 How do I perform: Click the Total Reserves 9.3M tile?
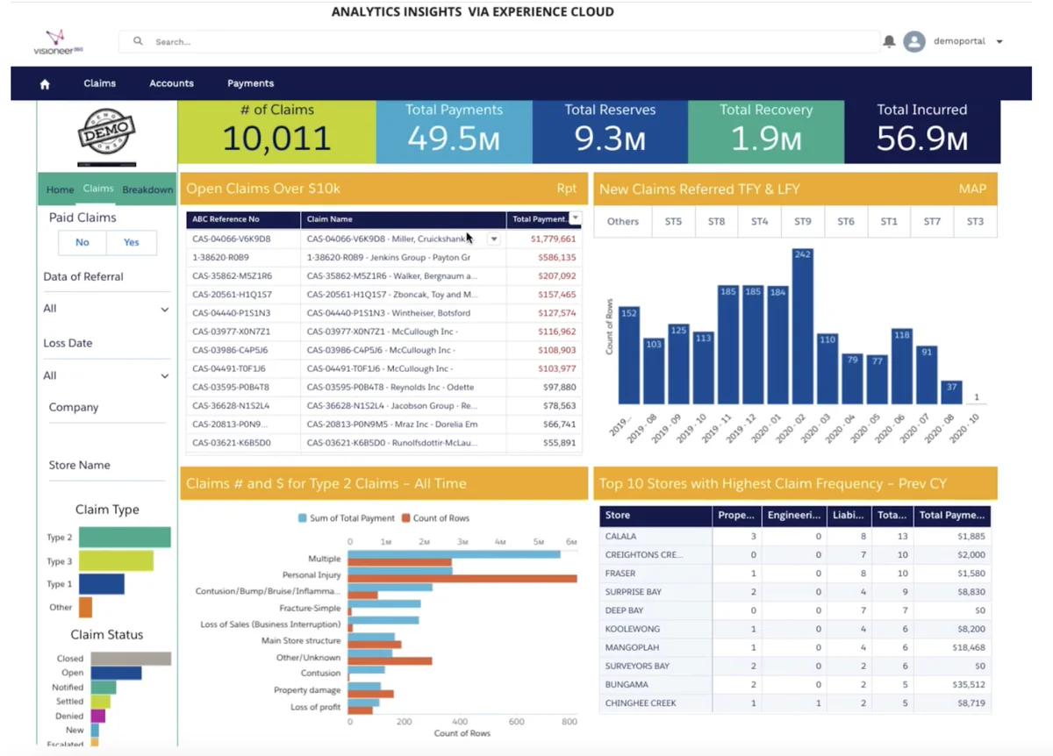point(610,132)
